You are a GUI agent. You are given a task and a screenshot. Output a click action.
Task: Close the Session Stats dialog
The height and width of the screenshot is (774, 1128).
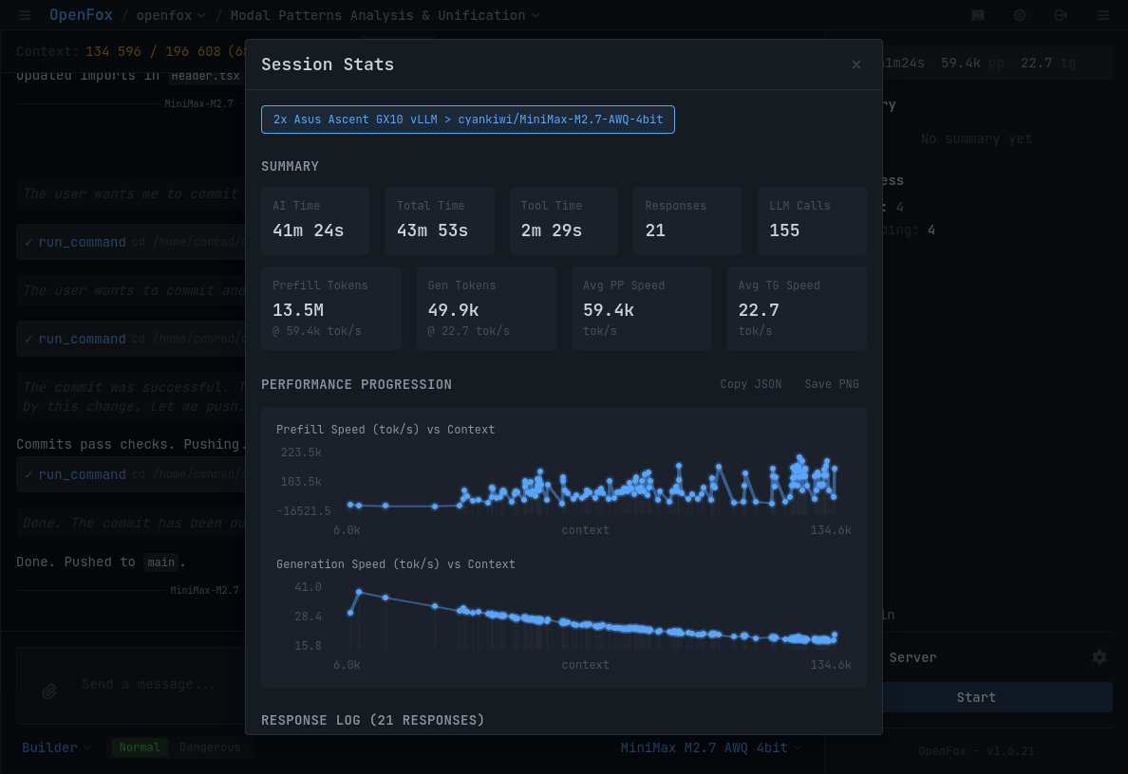(856, 64)
